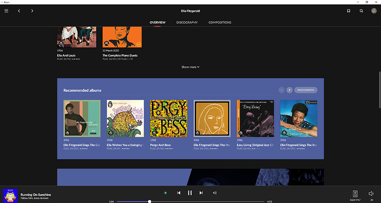Click the badge on A Swinging Christmas cover

pyautogui.click(x=111, y=133)
